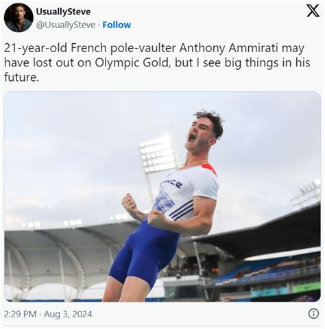Follow the UsuallySteve account
Image resolution: width=325 pixels, height=329 pixels.
(117, 25)
